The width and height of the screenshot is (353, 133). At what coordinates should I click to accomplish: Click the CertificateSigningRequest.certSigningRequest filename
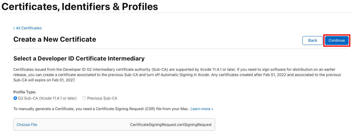pyautogui.click(x=171, y=125)
